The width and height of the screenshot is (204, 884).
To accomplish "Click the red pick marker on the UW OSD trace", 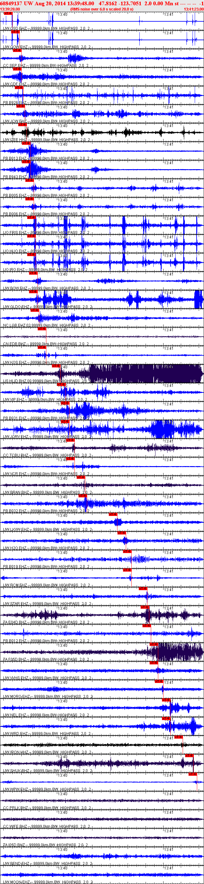I will 8,13.
